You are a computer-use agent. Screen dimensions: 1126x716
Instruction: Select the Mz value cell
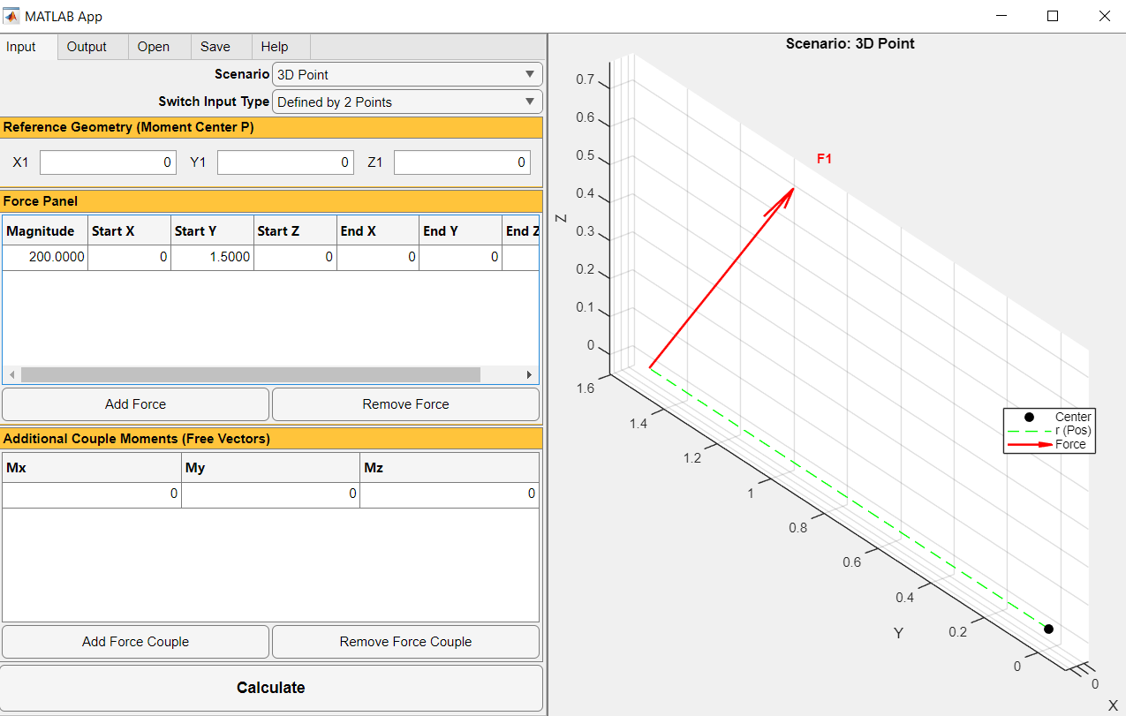450,494
